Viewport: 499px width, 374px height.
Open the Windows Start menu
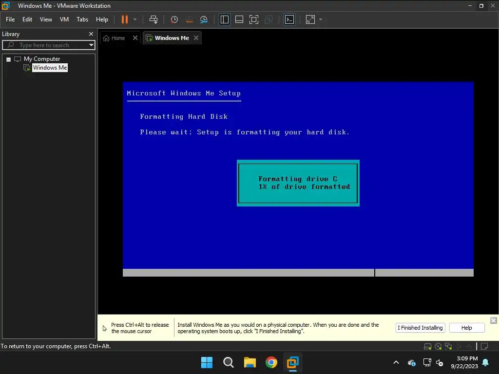(x=207, y=362)
